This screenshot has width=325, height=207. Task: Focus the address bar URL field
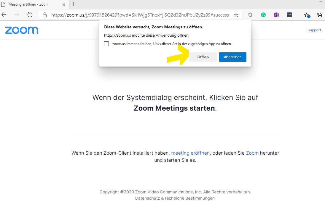[x=140, y=15]
